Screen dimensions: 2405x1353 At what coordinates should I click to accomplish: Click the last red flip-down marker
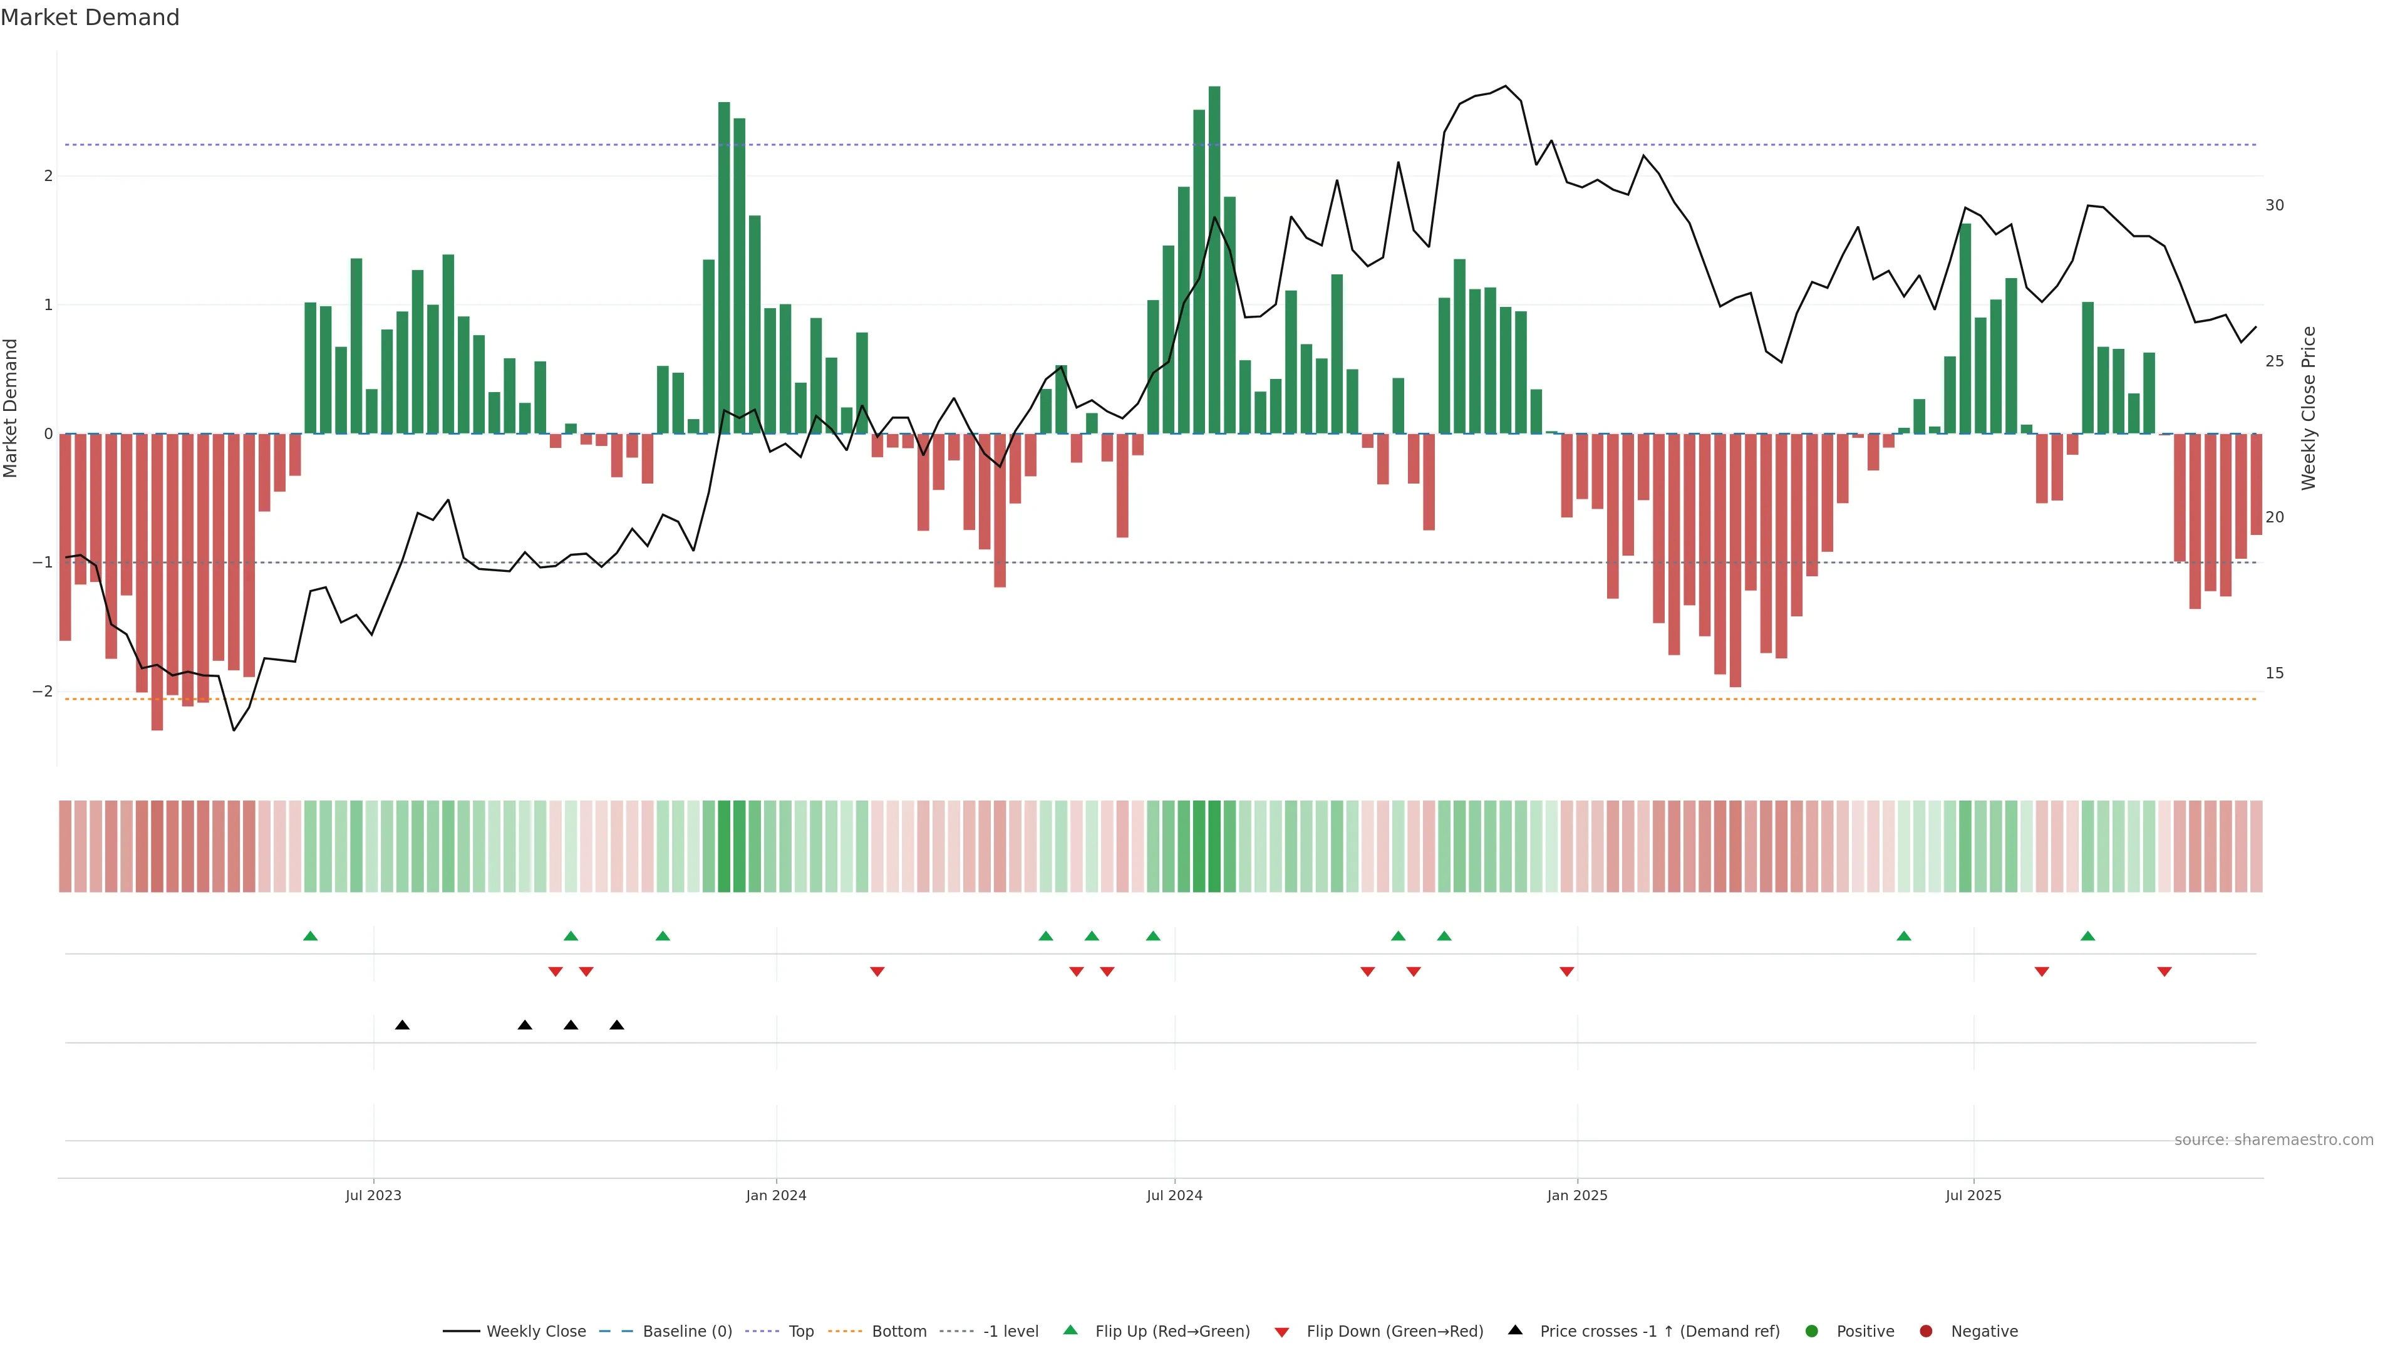point(2164,971)
